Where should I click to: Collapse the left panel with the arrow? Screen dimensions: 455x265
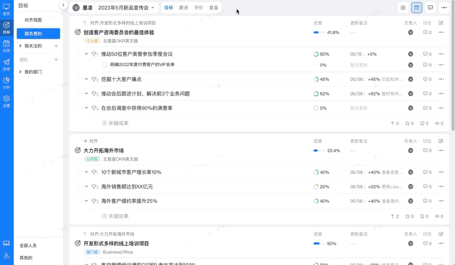(x=63, y=5)
